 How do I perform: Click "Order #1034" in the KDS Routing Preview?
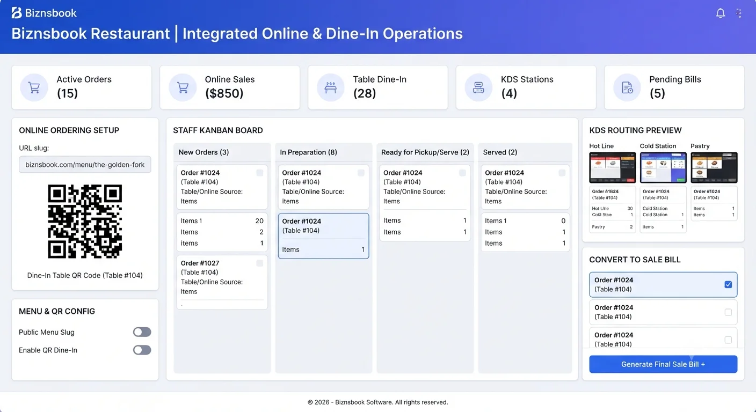click(656, 192)
